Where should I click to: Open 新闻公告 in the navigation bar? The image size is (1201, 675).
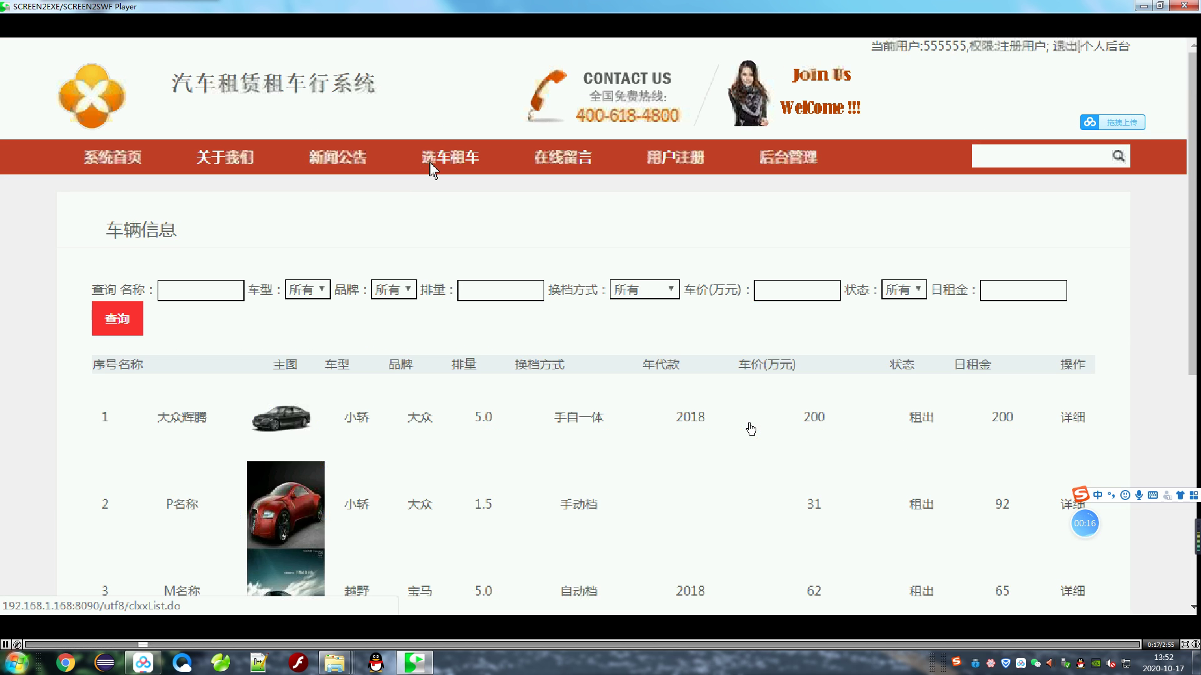tap(338, 157)
